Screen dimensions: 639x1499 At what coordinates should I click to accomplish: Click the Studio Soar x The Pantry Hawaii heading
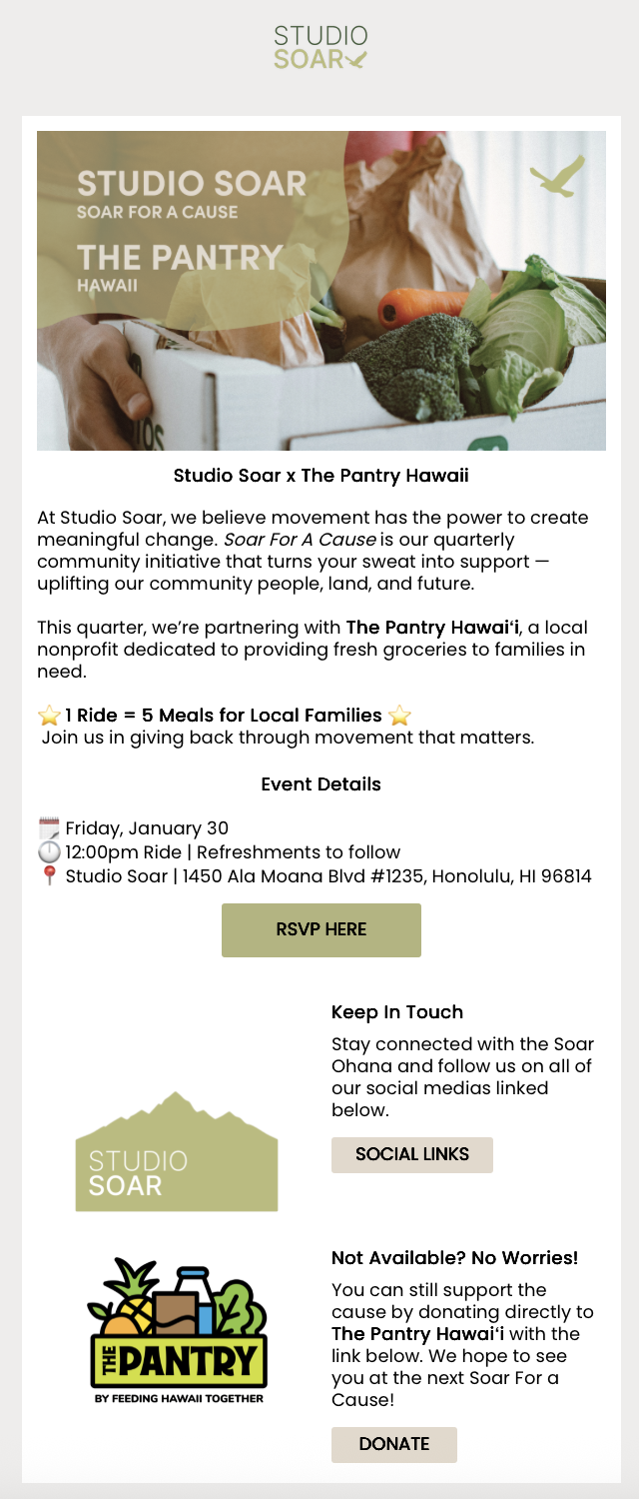320,476
